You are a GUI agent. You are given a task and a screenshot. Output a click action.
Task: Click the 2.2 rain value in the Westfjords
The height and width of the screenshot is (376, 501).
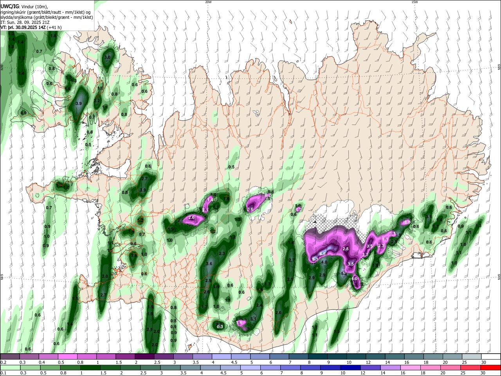97,101
